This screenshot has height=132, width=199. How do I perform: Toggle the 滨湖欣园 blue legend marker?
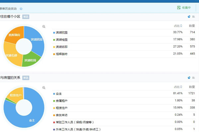pyautogui.click(x=54, y=33)
